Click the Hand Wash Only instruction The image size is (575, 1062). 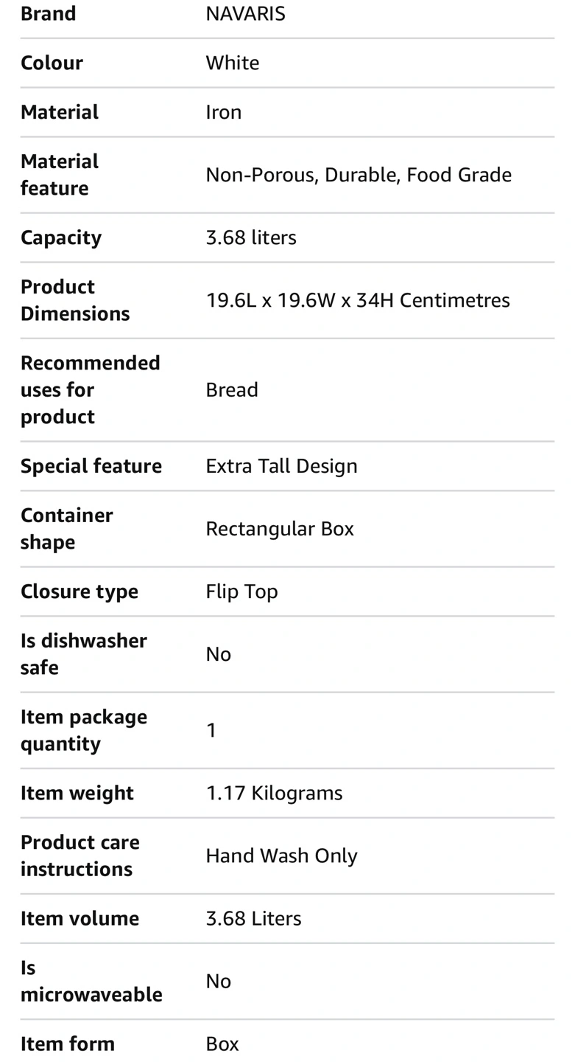281,855
